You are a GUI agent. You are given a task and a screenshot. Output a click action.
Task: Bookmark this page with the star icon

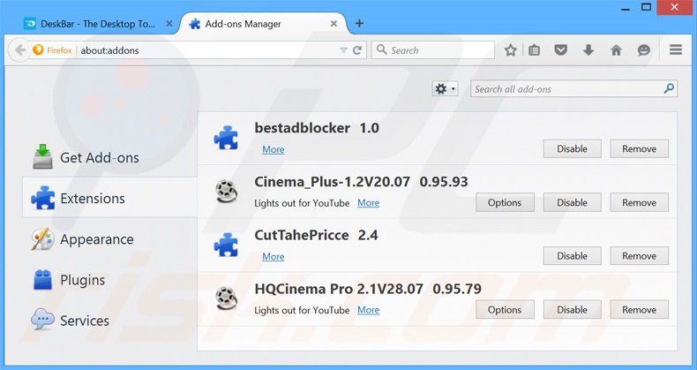coord(510,50)
